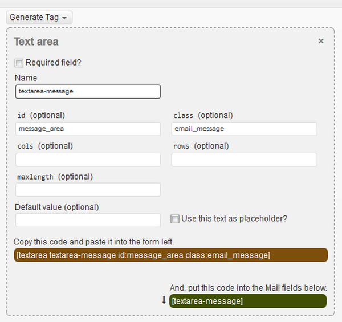This screenshot has height=322, width=342.
Task: Check the Required field checkbox
Action: (x=19, y=63)
